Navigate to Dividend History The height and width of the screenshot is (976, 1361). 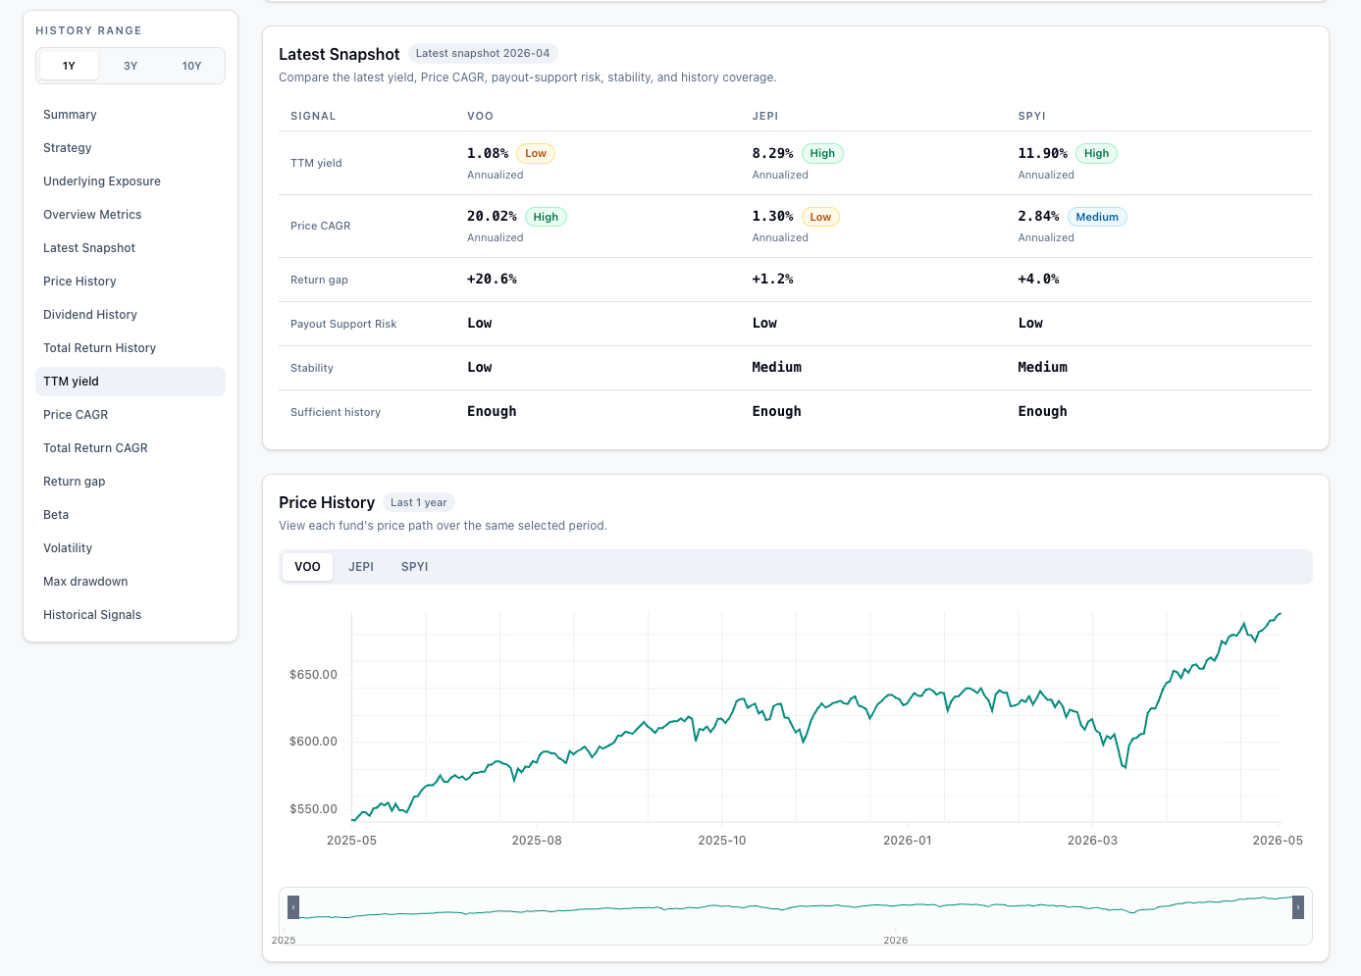tap(131, 315)
